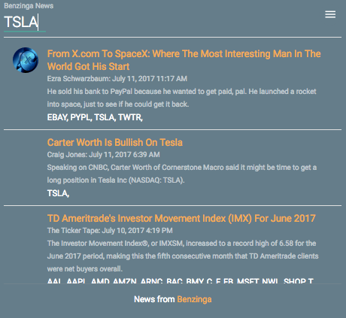
Task: Select the EBAY ticker in first article
Action: click(57, 117)
